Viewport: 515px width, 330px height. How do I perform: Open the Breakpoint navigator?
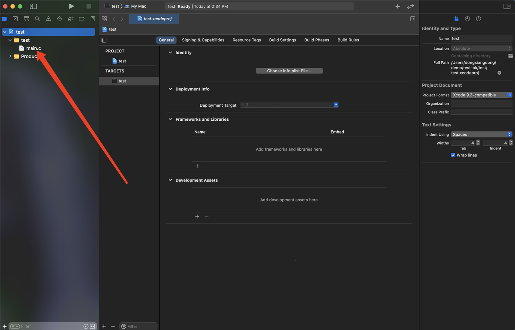(x=82, y=19)
